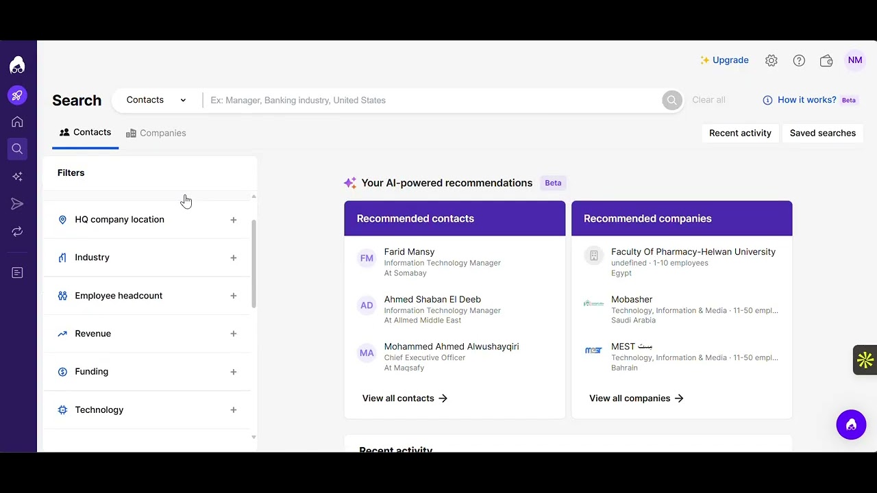Click the filters panel scrollbar
877x493 pixels.
pyautogui.click(x=254, y=264)
